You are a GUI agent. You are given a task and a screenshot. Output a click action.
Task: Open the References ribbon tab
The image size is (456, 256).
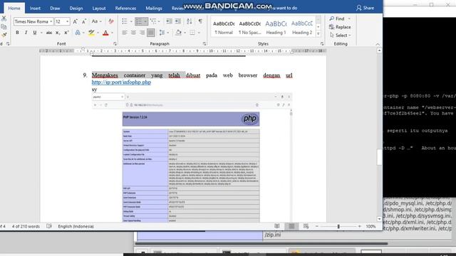pos(125,8)
